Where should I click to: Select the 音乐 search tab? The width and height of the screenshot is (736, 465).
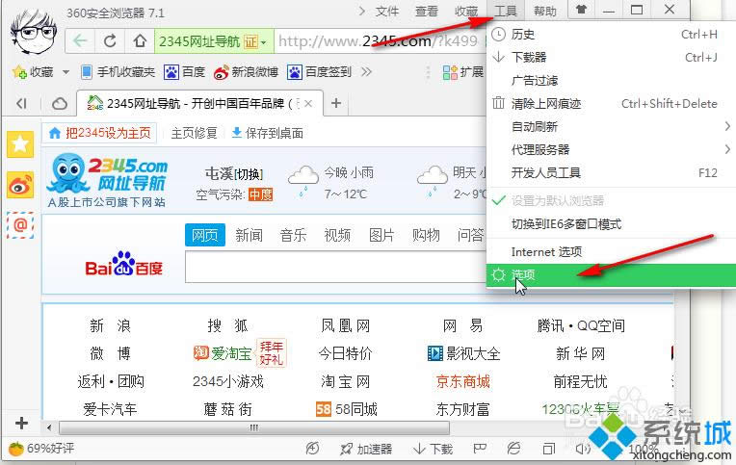[294, 235]
